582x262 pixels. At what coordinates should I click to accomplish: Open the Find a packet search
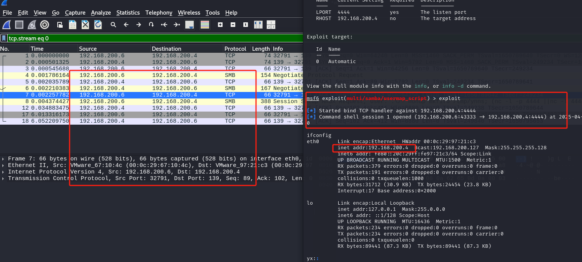[x=113, y=25]
